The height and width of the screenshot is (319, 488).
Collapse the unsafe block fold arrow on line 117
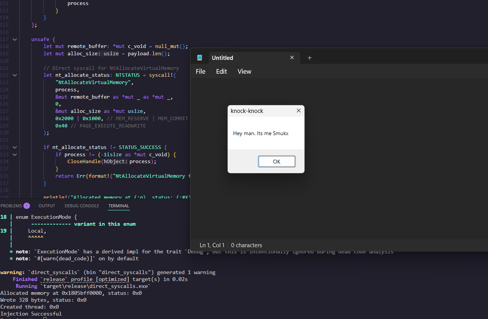tap(15, 39)
